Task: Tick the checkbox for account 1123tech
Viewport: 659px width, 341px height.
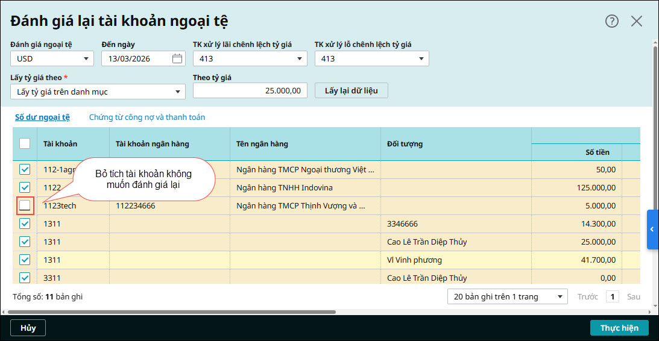Action: click(x=25, y=205)
